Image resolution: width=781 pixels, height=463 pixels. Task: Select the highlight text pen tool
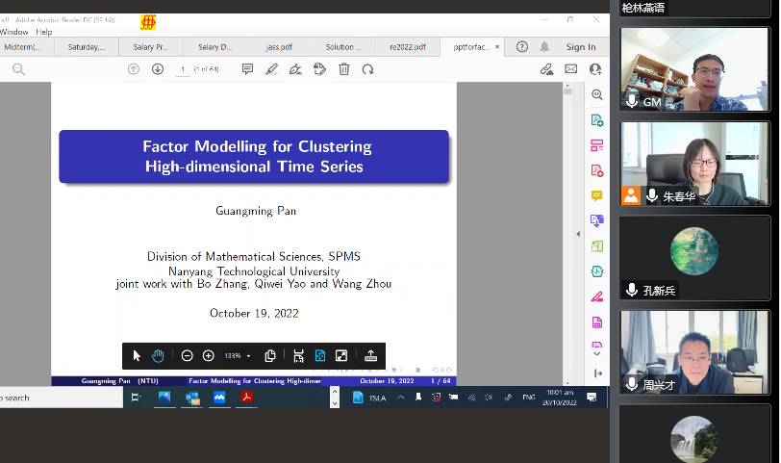(x=271, y=69)
